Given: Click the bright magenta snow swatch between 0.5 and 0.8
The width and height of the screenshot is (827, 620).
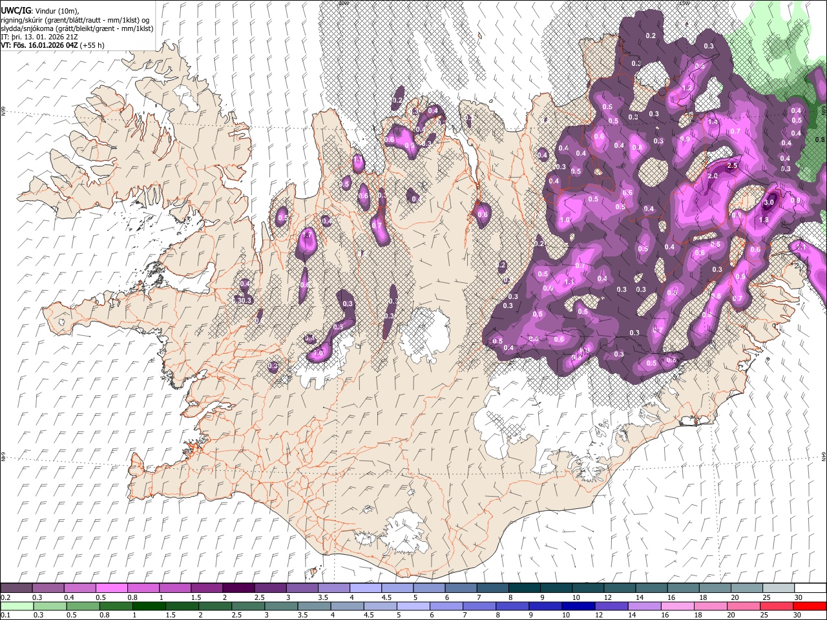Looking at the screenshot, I should click(112, 588).
